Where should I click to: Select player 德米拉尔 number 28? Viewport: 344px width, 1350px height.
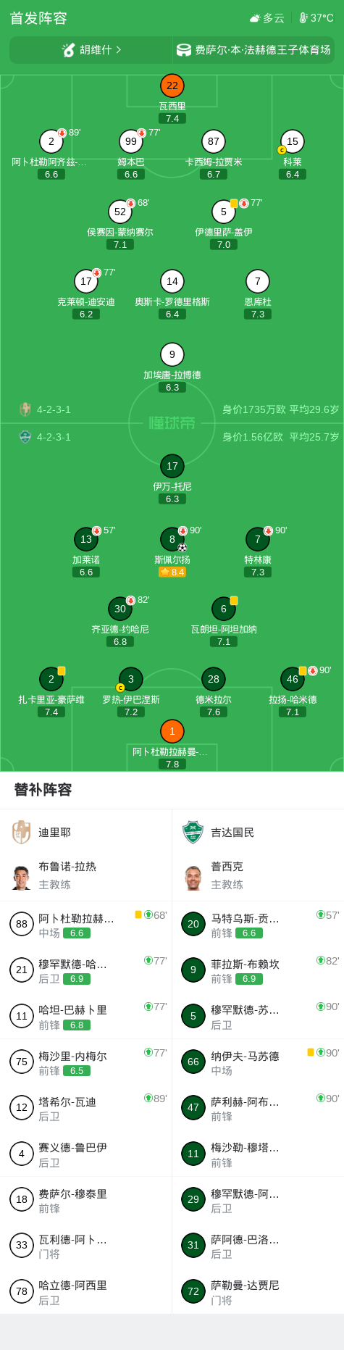[x=214, y=679]
